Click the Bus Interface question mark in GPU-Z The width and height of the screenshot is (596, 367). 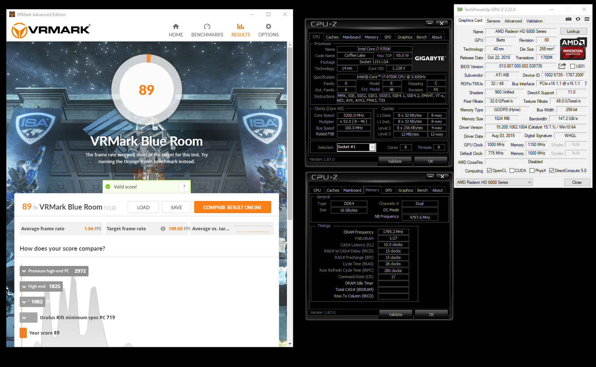point(585,84)
